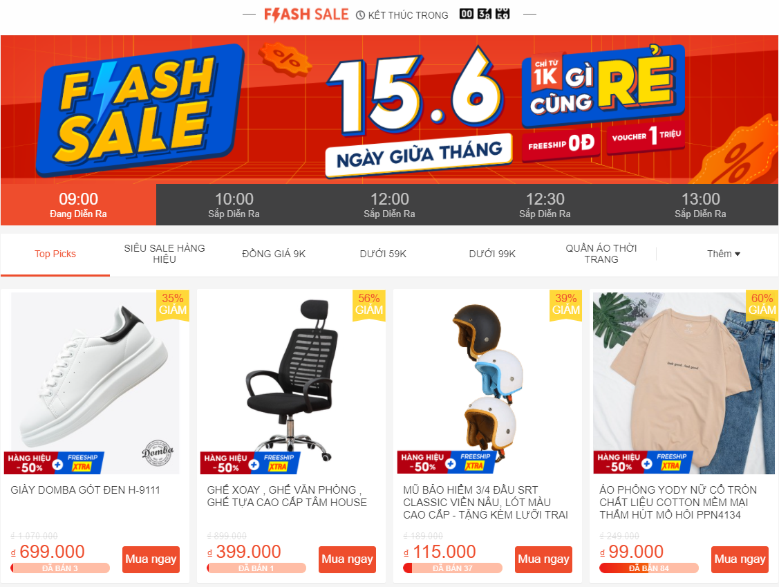Buy the Domba shoe with Mua ngay
The image size is (779, 587).
pos(151,559)
